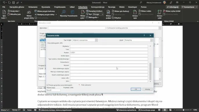Click Wstaw wykaz źródeł
Image resolution: width=199 pixels, height=112 pixels.
tap(172, 11)
